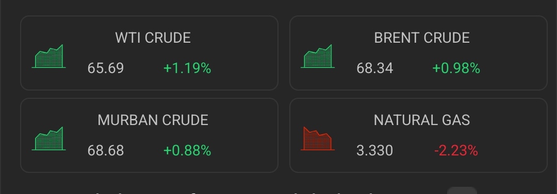Click the +0.88% change for Murban Crude
Screen dimensions: 557x194
click(x=187, y=151)
